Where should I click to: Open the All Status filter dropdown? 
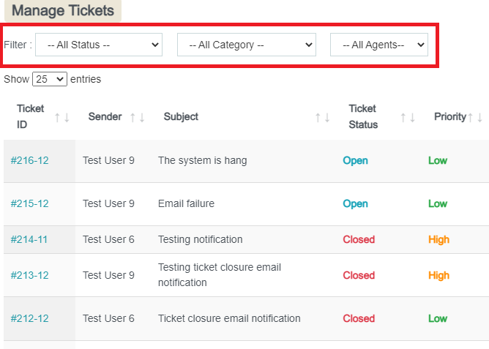click(x=99, y=45)
